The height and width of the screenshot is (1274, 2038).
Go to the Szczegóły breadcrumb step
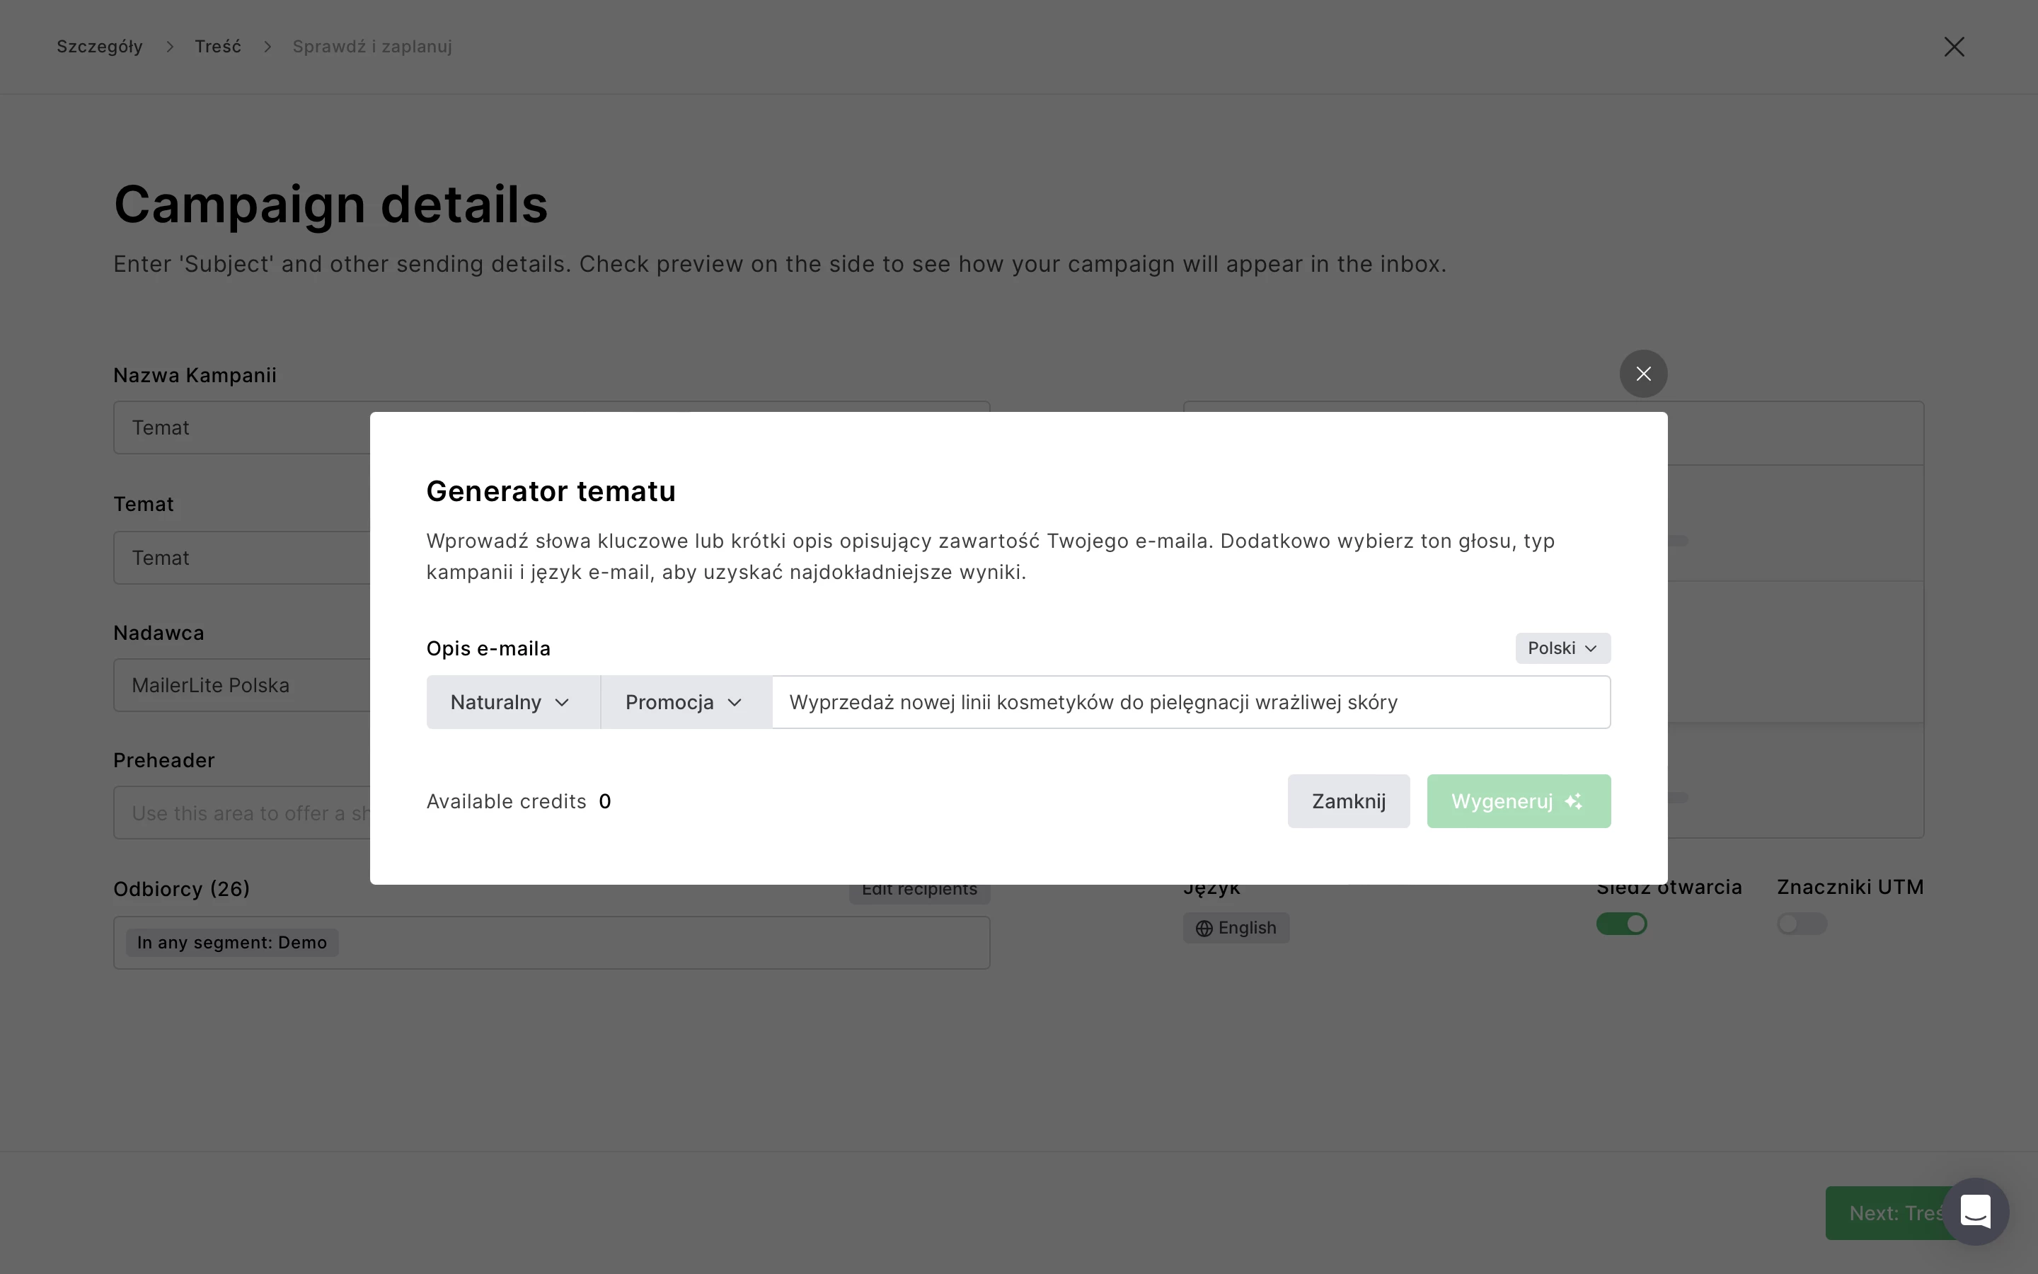pos(99,46)
